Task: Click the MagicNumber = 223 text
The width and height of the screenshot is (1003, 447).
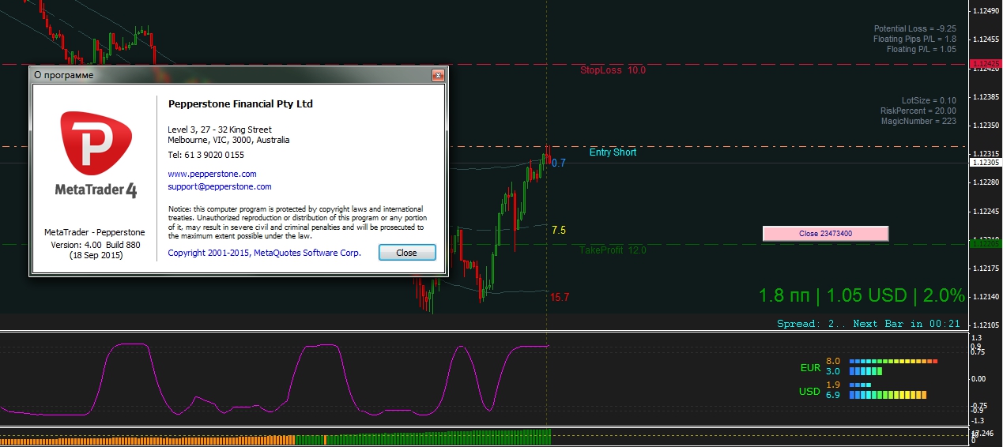Action: point(918,121)
